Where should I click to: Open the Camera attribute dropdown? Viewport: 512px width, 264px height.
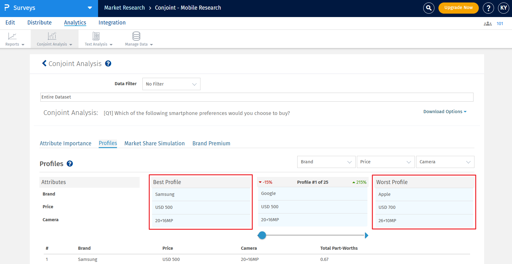[x=445, y=162]
